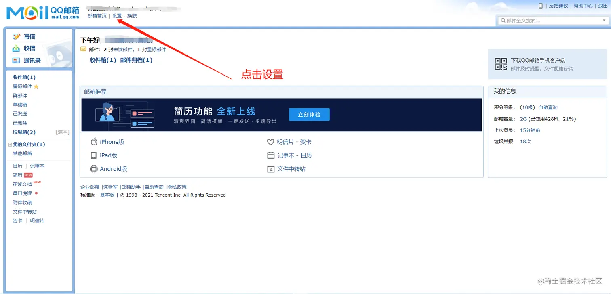Click the heart icon beside 明信片
Image resolution: width=611 pixels, height=294 pixels.
pos(271,142)
